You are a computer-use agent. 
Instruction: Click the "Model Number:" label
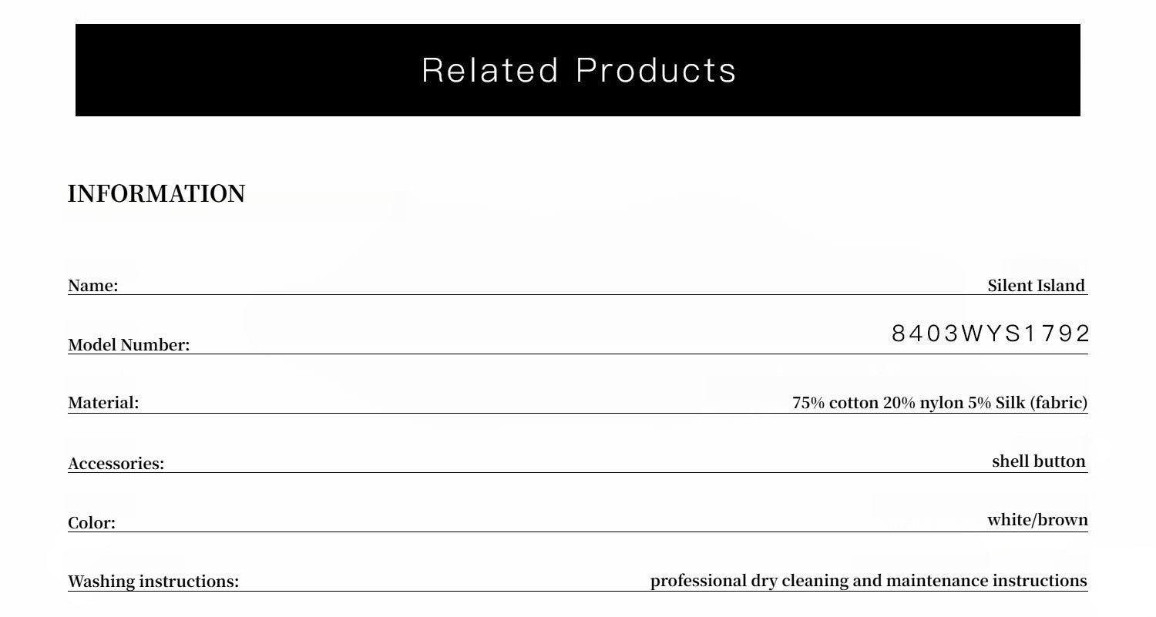tap(129, 345)
